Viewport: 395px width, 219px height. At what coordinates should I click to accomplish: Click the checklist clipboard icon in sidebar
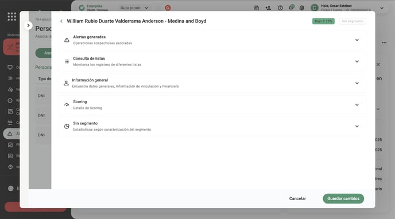[10, 145]
